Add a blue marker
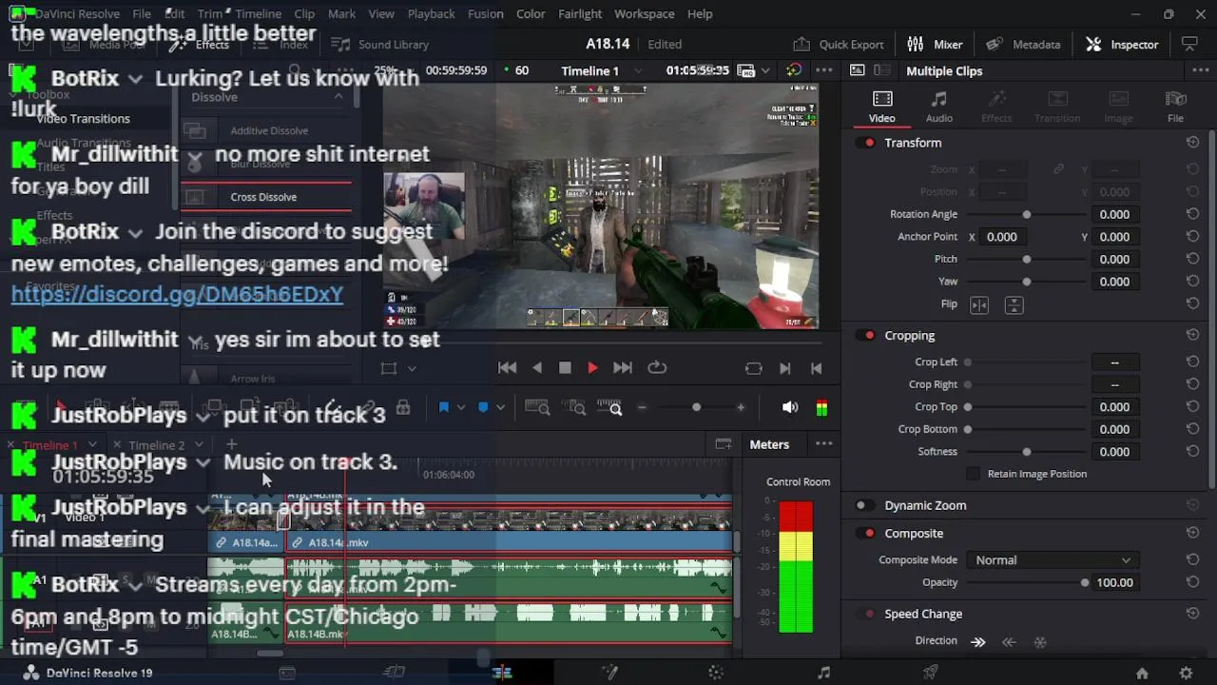Screen dimensions: 1217x685 pyautogui.click(x=483, y=408)
